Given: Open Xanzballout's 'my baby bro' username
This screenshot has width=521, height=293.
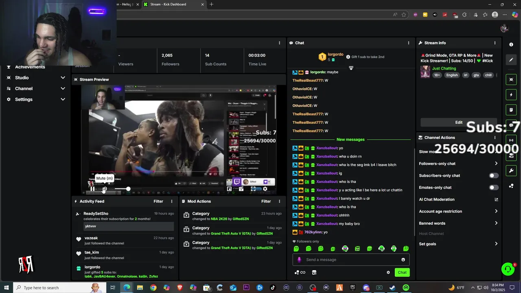Looking at the screenshot, I should click(x=327, y=224).
